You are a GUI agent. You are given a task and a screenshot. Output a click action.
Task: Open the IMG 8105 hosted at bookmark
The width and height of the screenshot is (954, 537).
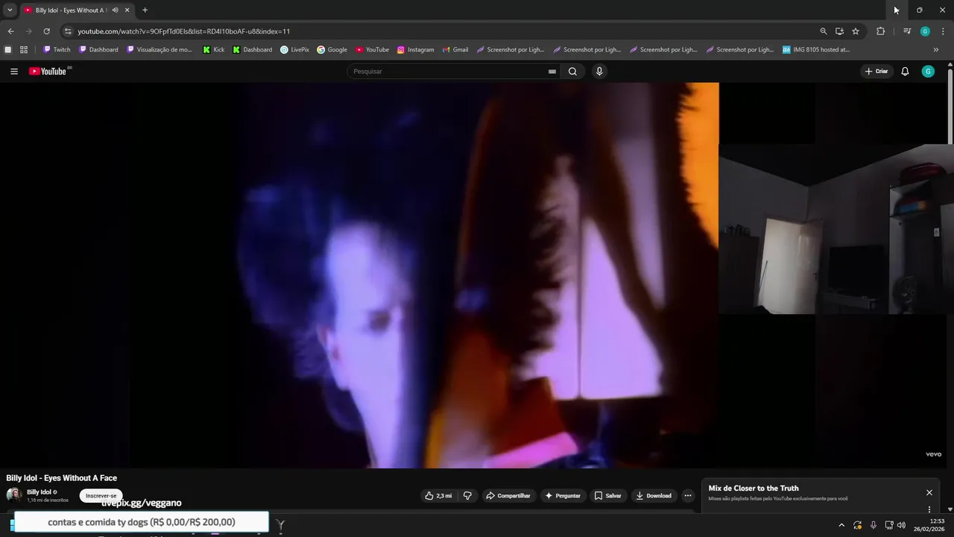[815, 50]
